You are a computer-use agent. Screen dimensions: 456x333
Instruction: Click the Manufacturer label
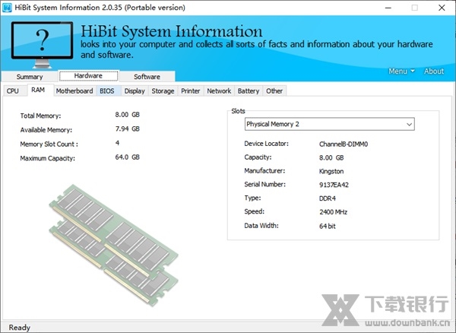(264, 171)
